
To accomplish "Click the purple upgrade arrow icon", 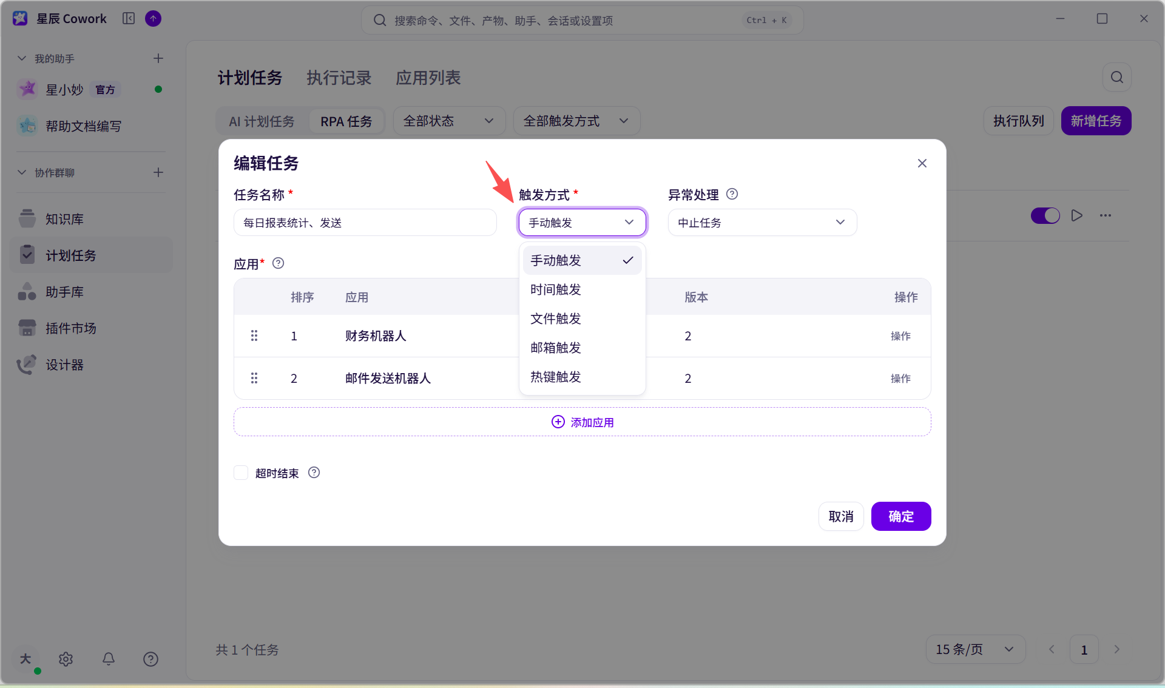I will coord(154,19).
